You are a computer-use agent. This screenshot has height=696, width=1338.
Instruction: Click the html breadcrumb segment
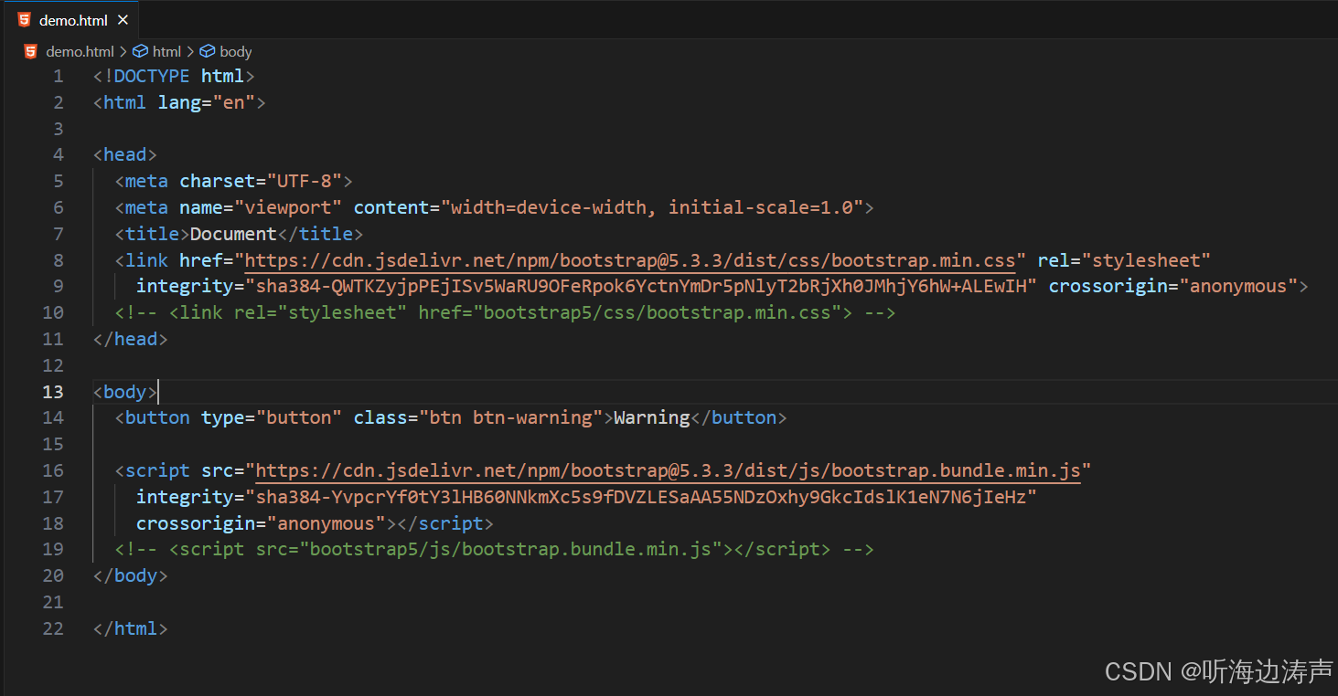tap(166, 52)
